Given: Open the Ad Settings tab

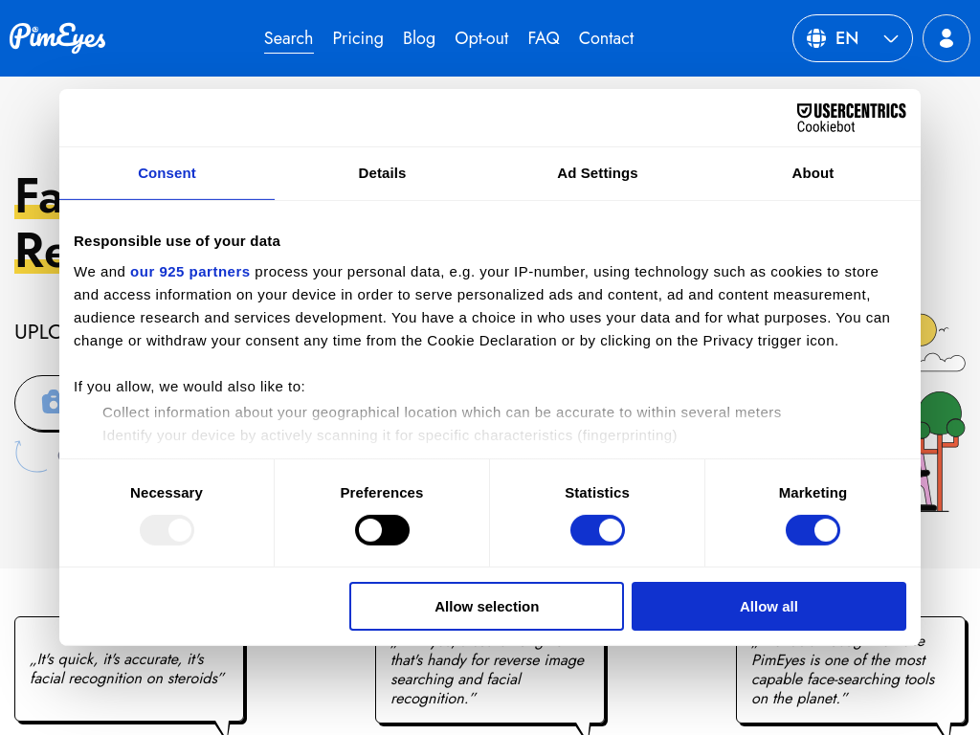Looking at the screenshot, I should 597,173.
